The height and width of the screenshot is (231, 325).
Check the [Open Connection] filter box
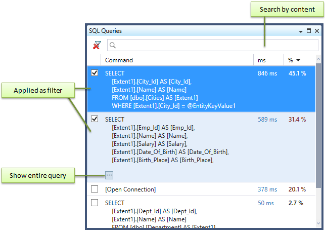coord(95,189)
